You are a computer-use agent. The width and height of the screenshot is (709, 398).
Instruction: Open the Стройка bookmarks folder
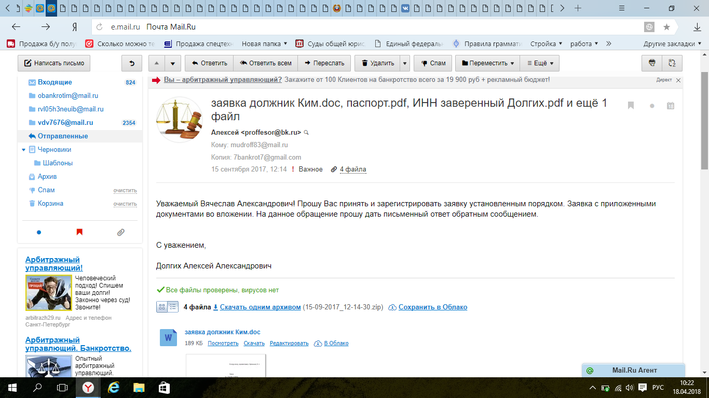[546, 44]
